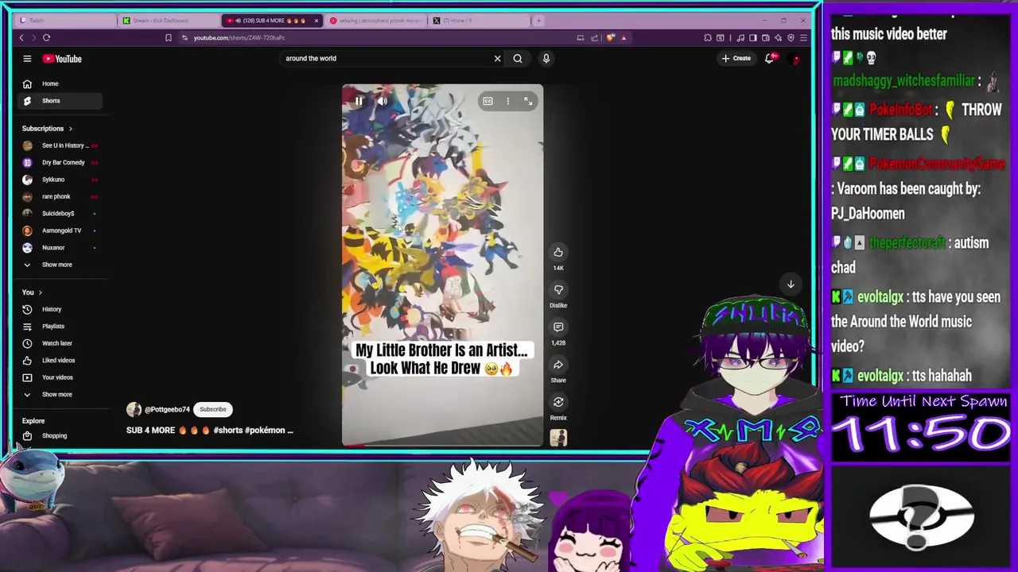This screenshot has height=572, width=1018.
Task: Open YouTube notifications bell
Action: (769, 58)
